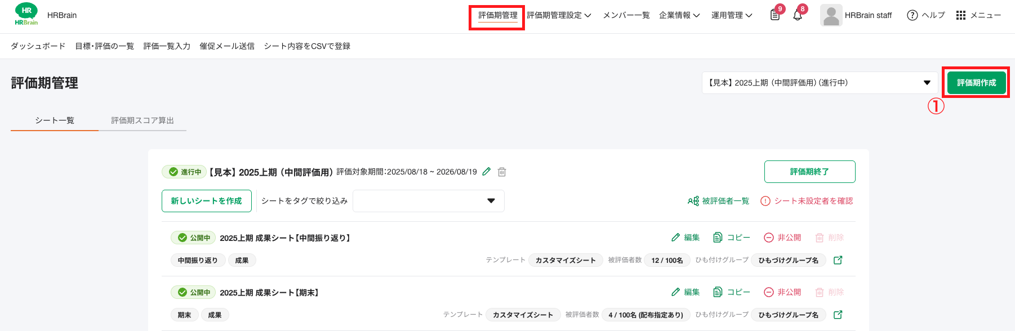The height and width of the screenshot is (331, 1015).
Task: Click ひもづけグループ名 in 期末 row
Action: pyautogui.click(x=789, y=315)
